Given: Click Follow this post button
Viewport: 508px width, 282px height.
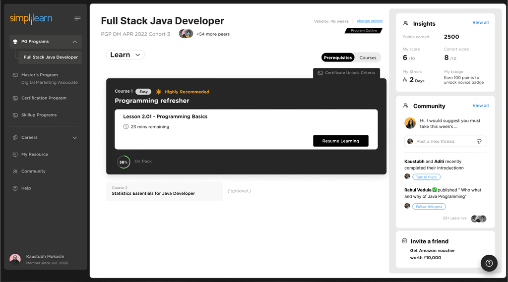Looking at the screenshot, I should pyautogui.click(x=429, y=207).
